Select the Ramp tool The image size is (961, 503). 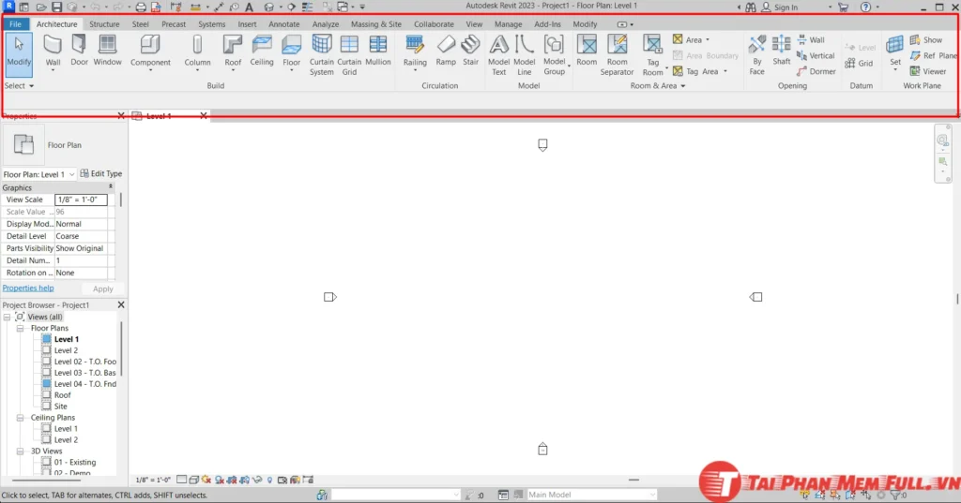(x=446, y=51)
